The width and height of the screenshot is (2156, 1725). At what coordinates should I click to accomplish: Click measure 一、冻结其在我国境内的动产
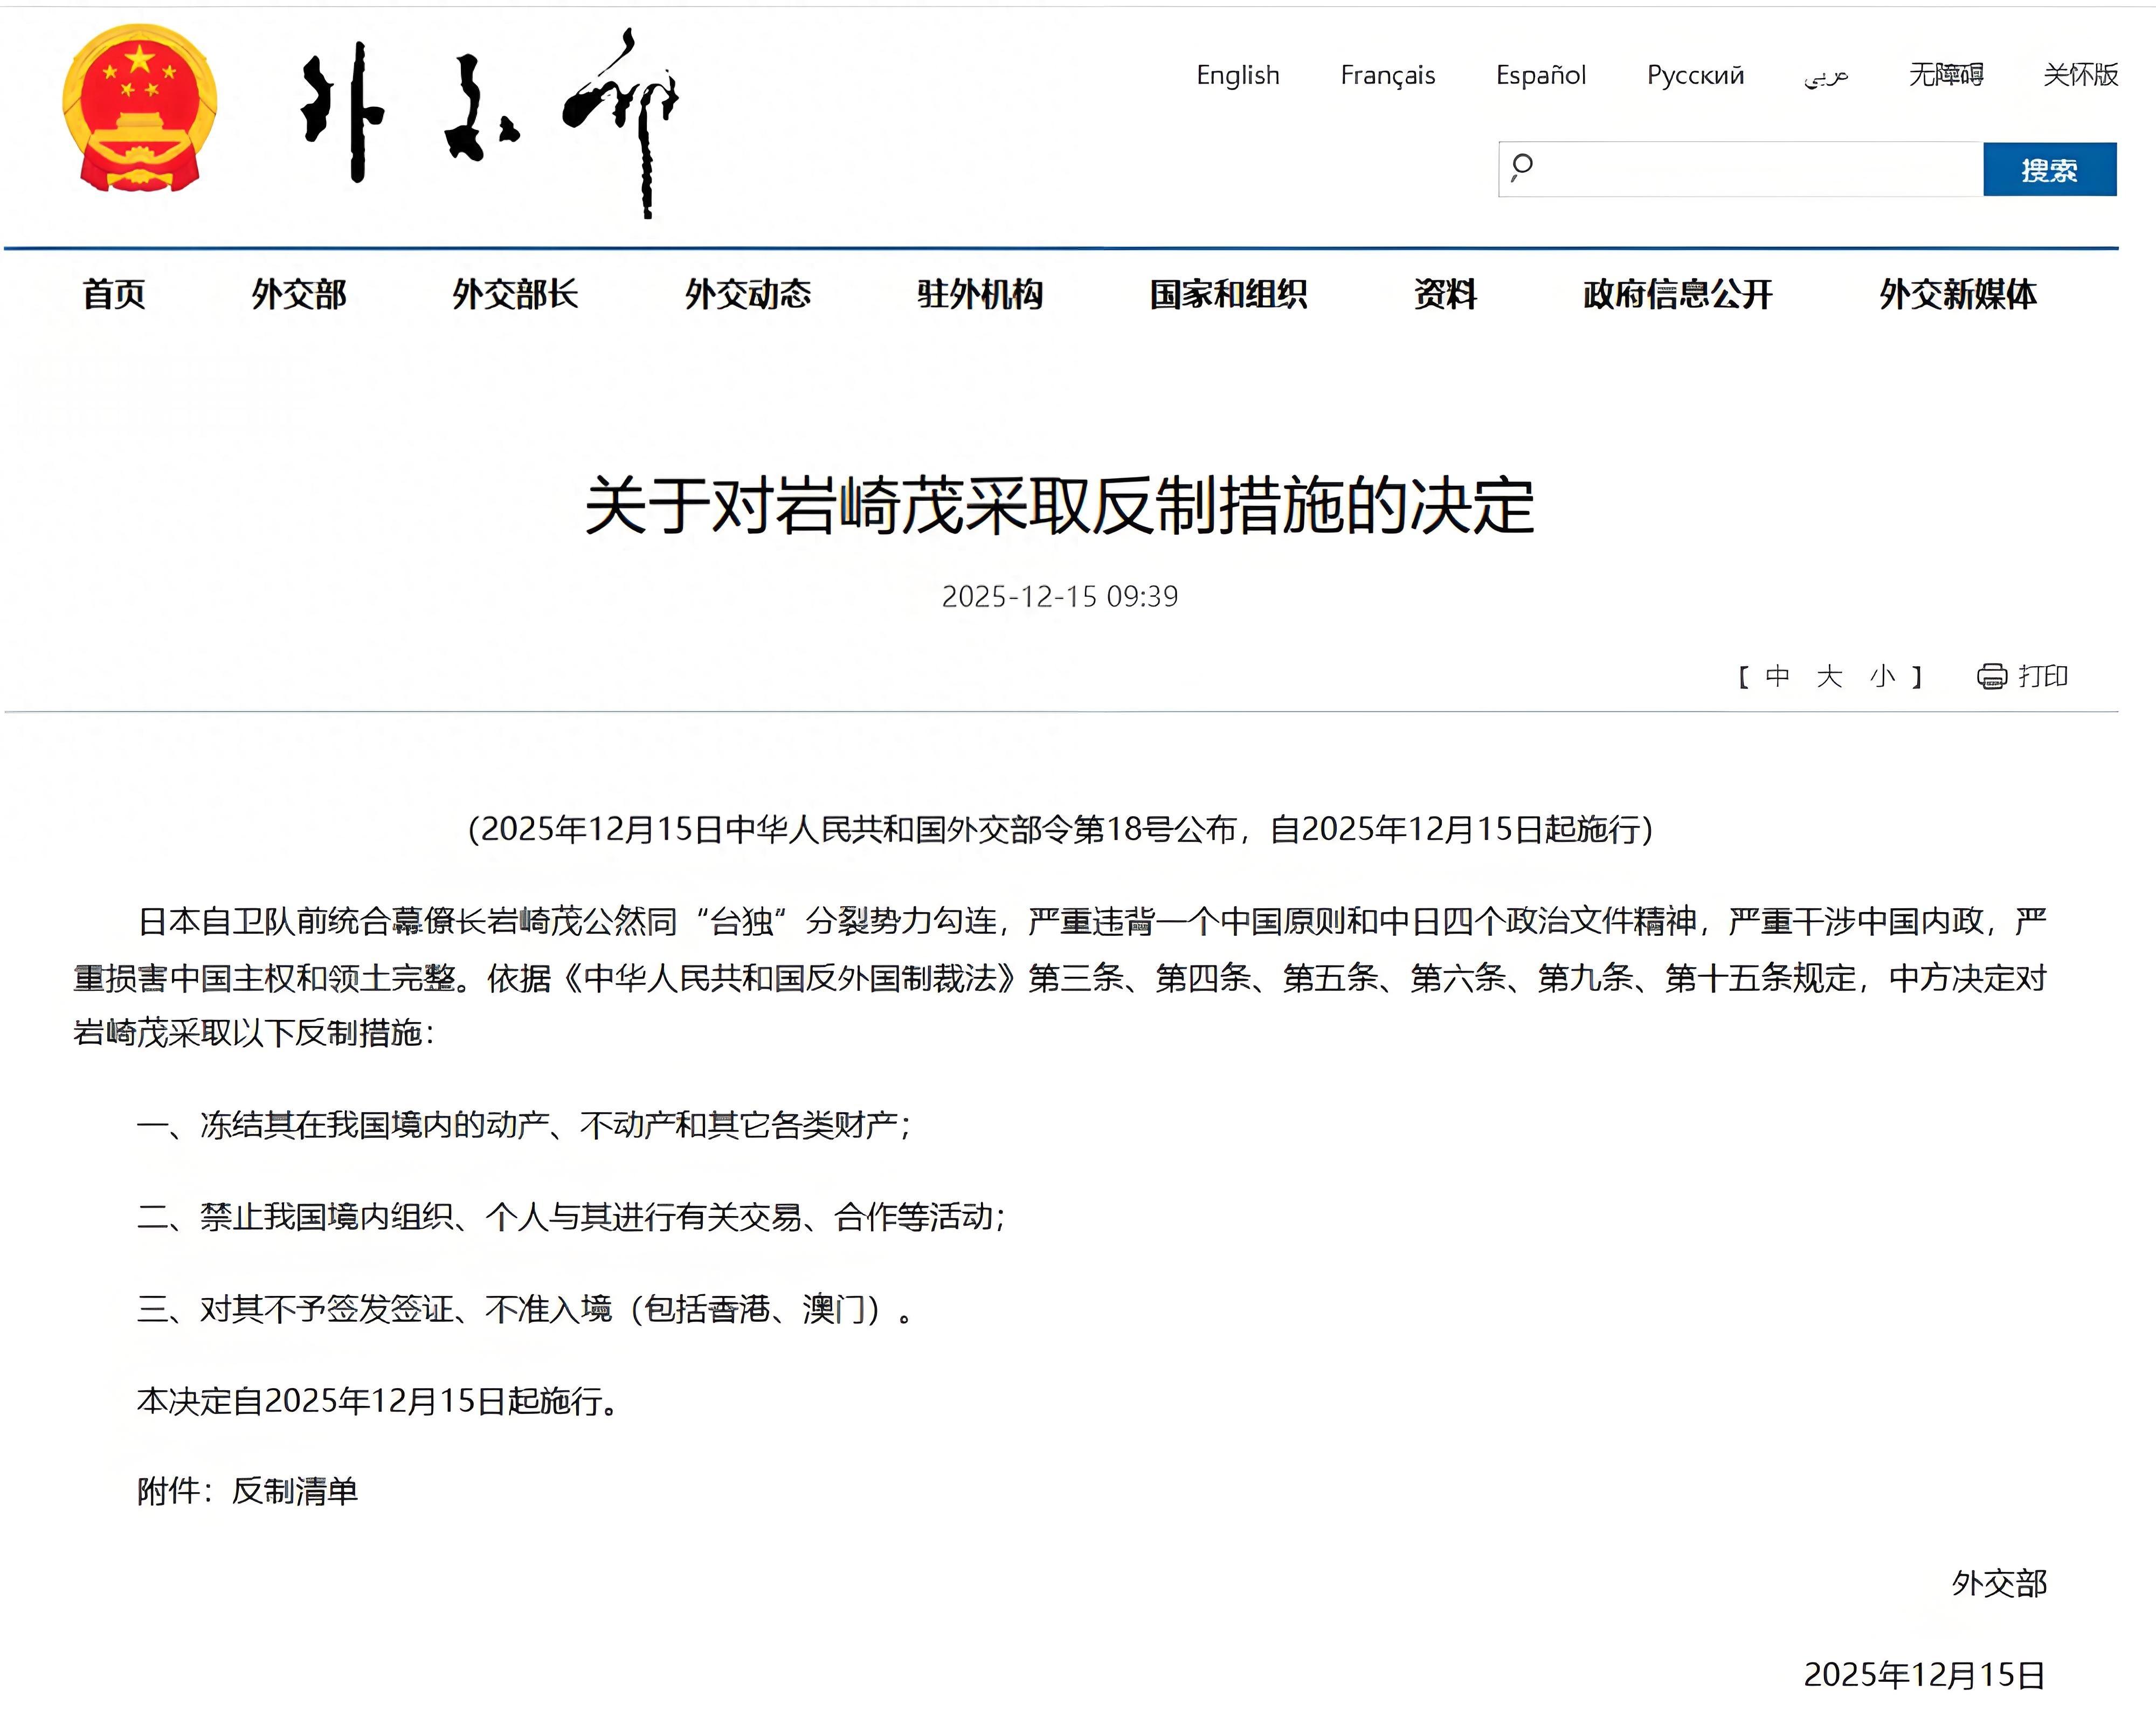coord(525,1125)
